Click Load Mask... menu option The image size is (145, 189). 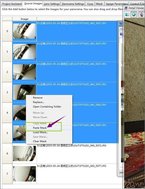point(49,132)
